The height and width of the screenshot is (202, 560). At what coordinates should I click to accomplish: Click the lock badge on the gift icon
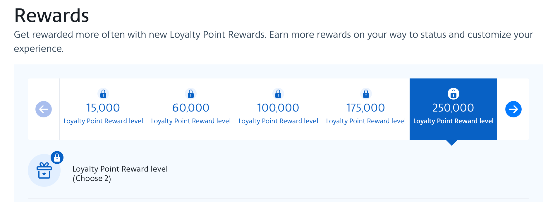click(57, 158)
